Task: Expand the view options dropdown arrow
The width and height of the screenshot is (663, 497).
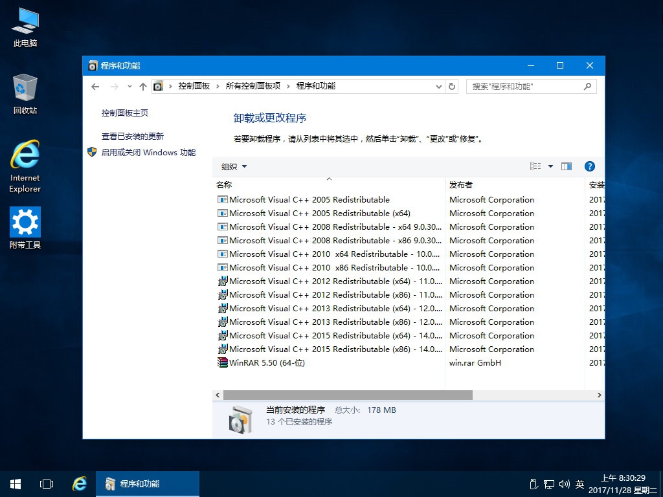Action: pyautogui.click(x=550, y=166)
